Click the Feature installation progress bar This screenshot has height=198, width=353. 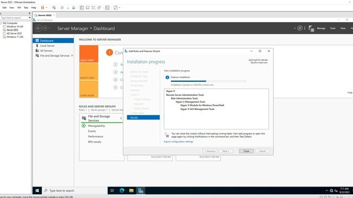click(208, 81)
